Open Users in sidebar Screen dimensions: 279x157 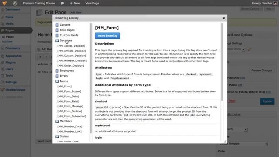(x=9, y=69)
